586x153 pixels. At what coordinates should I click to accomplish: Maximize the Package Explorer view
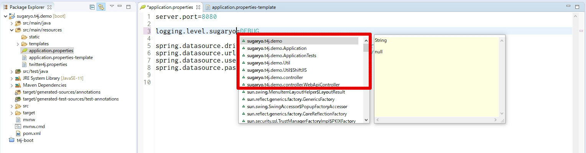tap(128, 7)
